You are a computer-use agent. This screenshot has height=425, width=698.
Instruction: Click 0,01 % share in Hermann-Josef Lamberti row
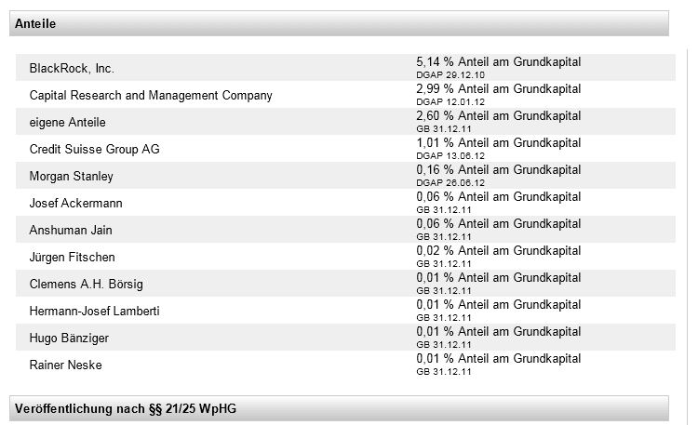click(499, 305)
